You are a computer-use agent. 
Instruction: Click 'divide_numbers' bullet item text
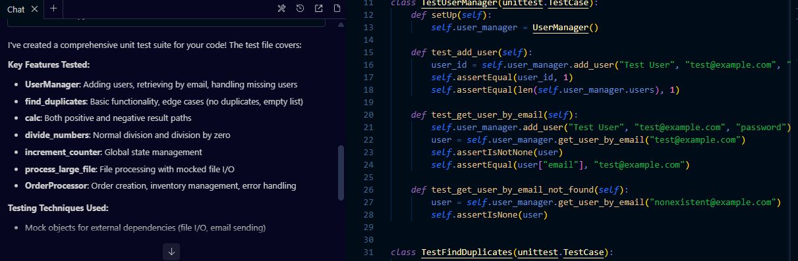pyautogui.click(x=128, y=135)
